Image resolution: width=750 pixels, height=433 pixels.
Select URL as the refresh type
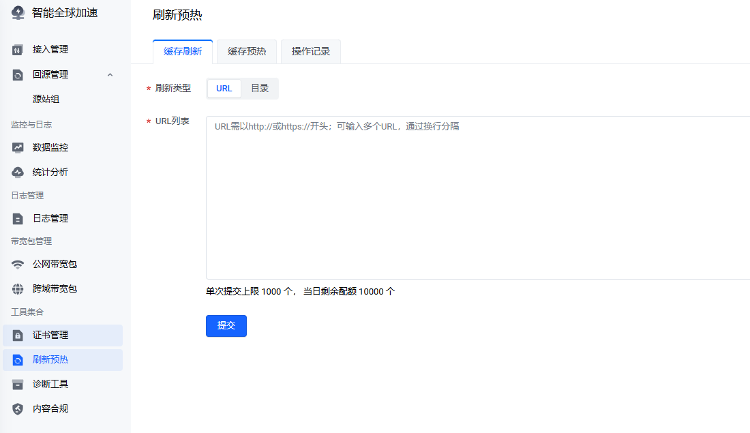pyautogui.click(x=224, y=89)
